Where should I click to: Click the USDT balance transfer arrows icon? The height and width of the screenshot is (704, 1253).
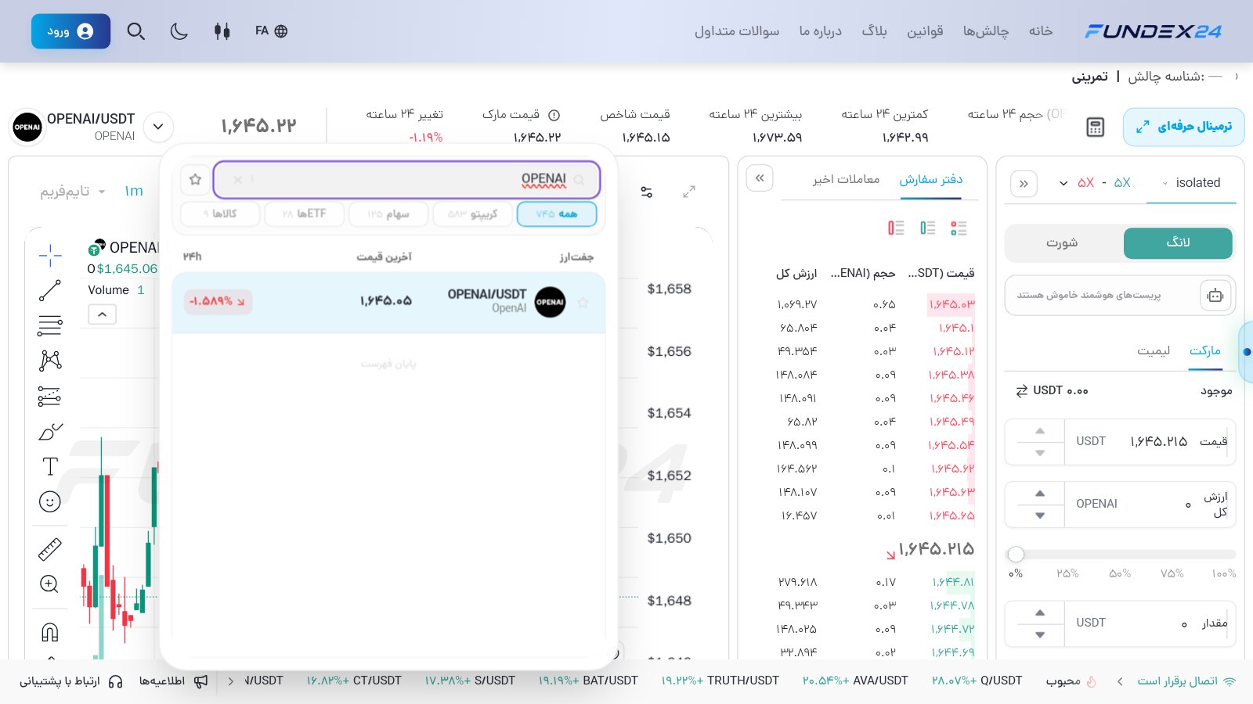[x=1022, y=391]
